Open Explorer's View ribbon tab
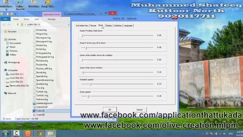The width and height of the screenshot is (243, 137). (36, 19)
